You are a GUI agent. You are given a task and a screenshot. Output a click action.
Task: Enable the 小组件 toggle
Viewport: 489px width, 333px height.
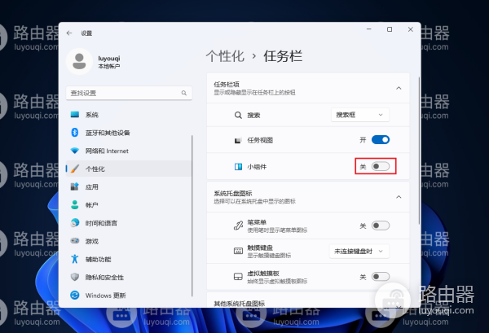coord(381,166)
